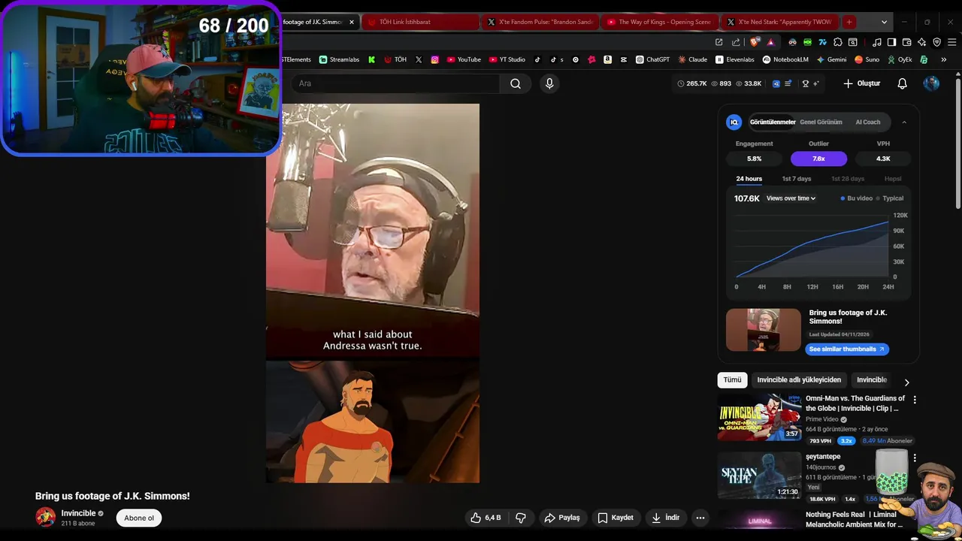Switch to X'te Ned Stark browser tab
The image size is (962, 541).
point(779,22)
